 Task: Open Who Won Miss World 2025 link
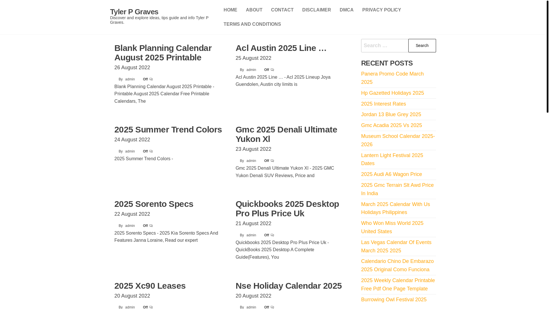pos(392,227)
